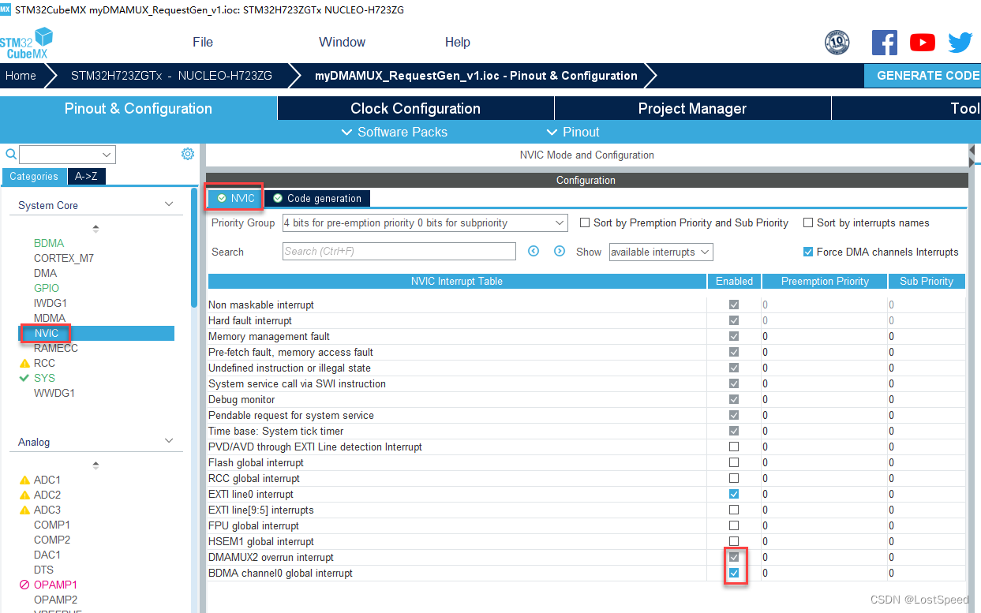Viewport: 981px width, 613px height.
Task: Open the ST 10 years anniversary badge
Action: (837, 43)
